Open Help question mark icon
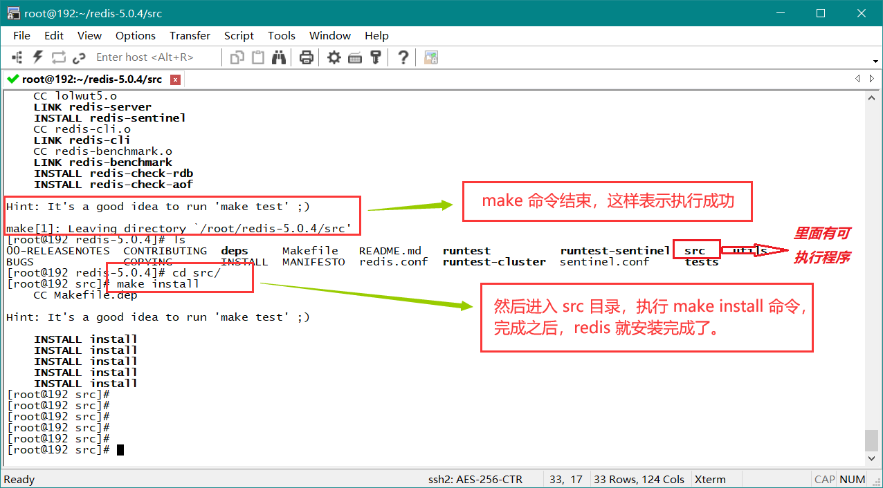Viewport: 883px width, 488px height. pos(403,57)
